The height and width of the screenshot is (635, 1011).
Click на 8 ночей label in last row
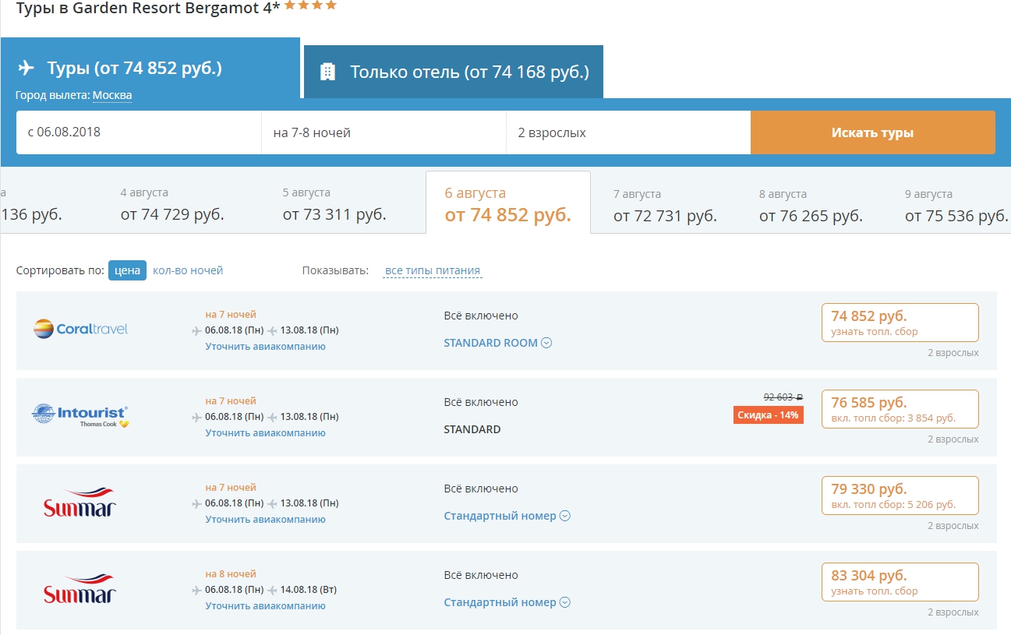pyautogui.click(x=231, y=574)
